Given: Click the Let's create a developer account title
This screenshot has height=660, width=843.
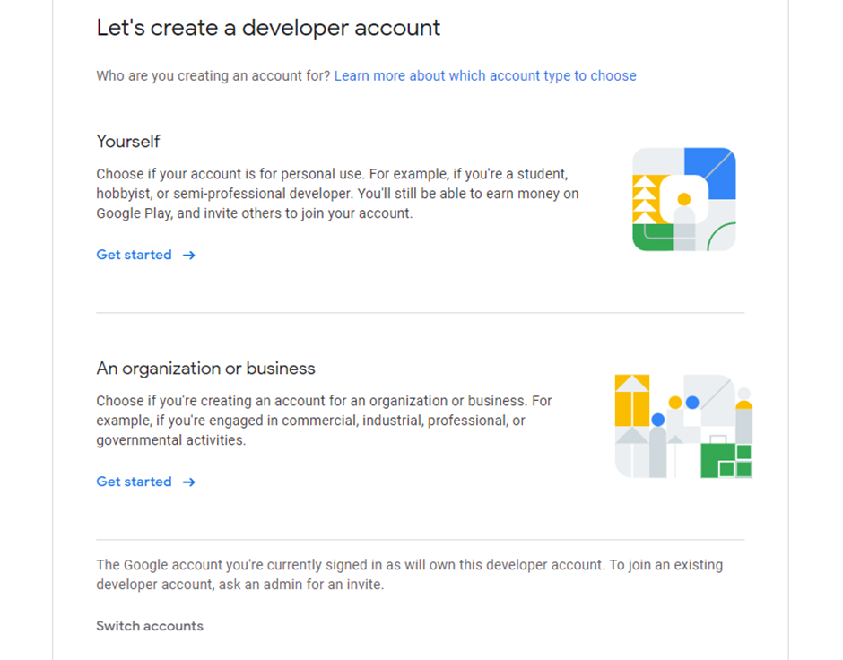Looking at the screenshot, I should coord(268,28).
